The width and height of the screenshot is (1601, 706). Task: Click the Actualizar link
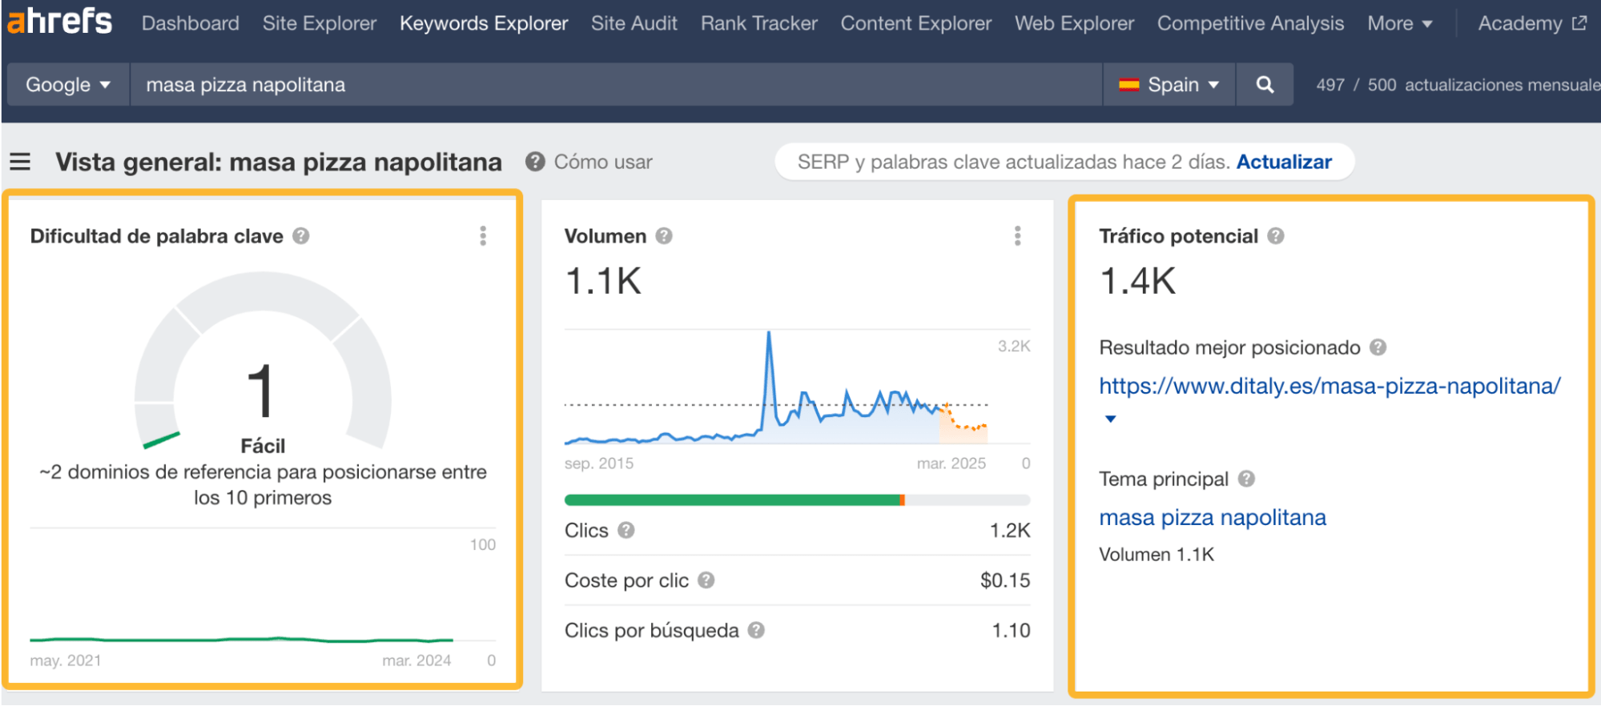(1284, 162)
